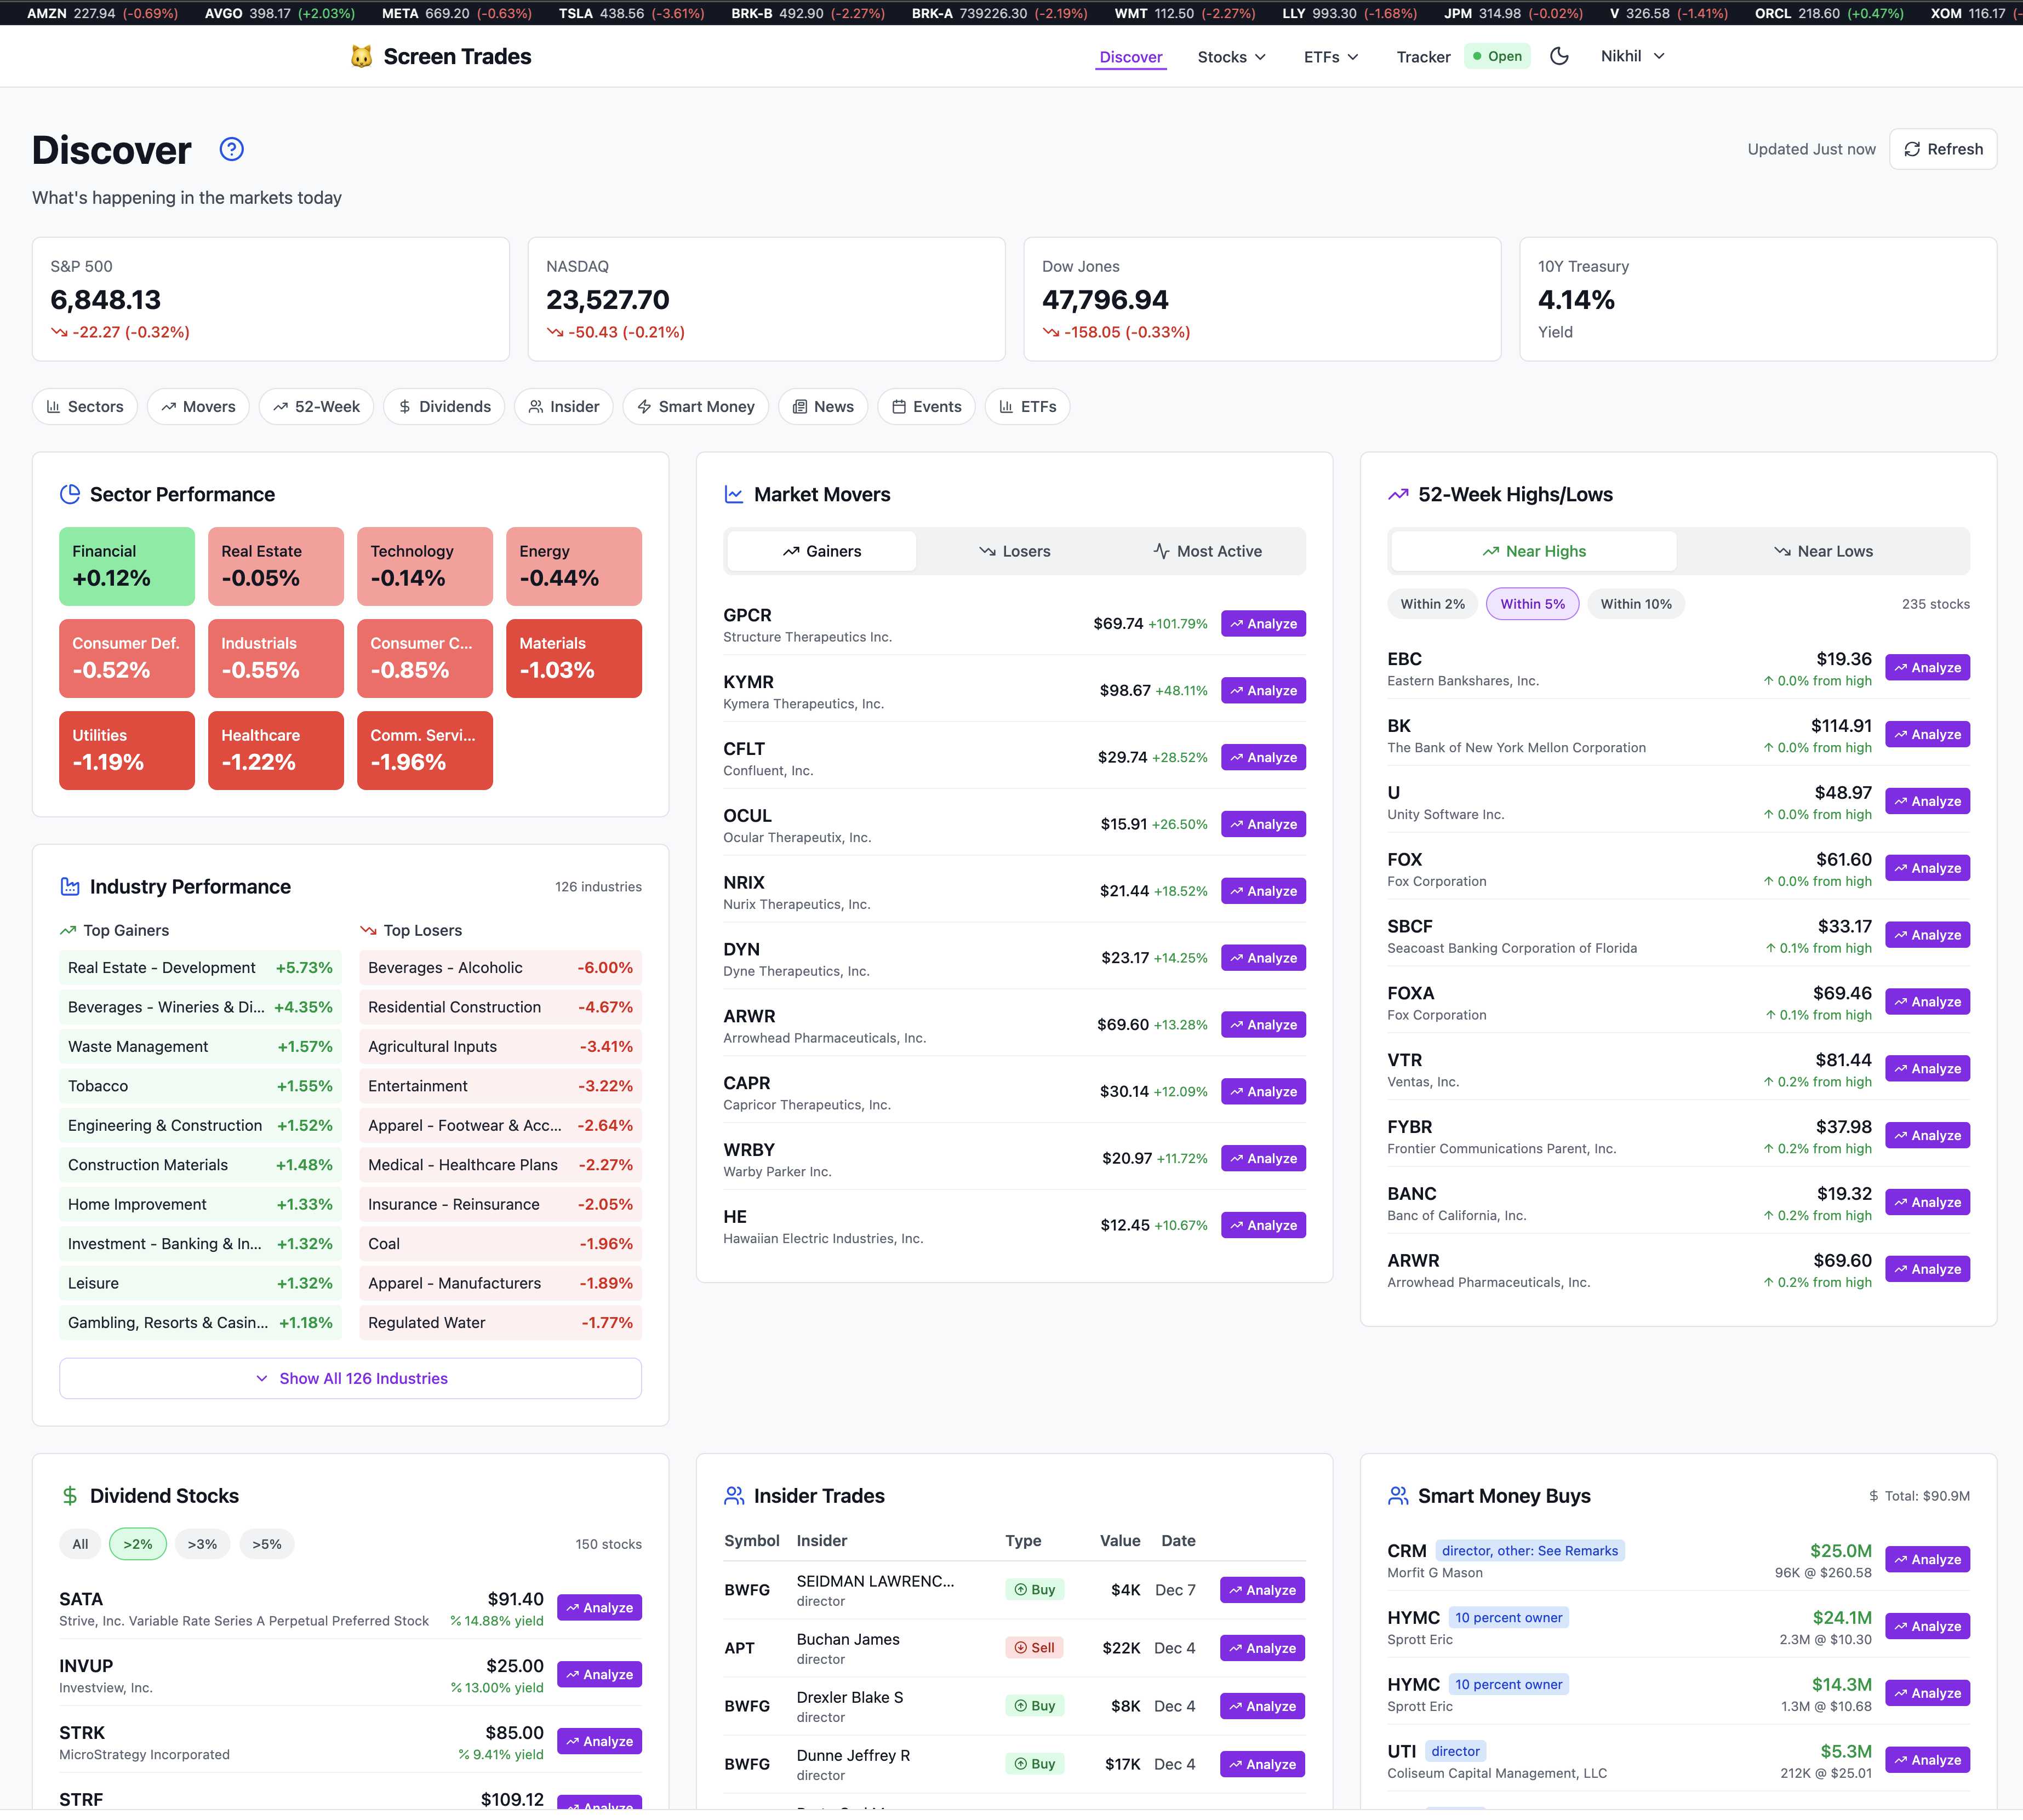Image resolution: width=2023 pixels, height=1820 pixels.
Task: Select the >3% dividend yield filter
Action: (202, 1544)
